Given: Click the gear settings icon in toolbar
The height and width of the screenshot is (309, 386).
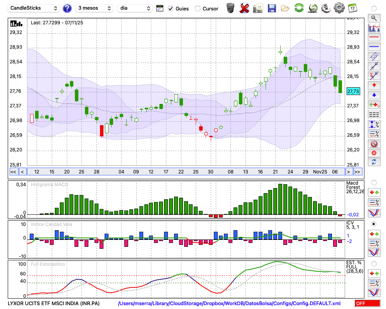Looking at the screenshot, I should pos(339,8).
